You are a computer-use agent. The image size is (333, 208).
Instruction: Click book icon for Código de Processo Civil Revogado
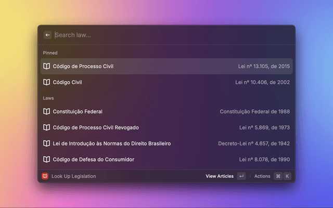tap(47, 127)
